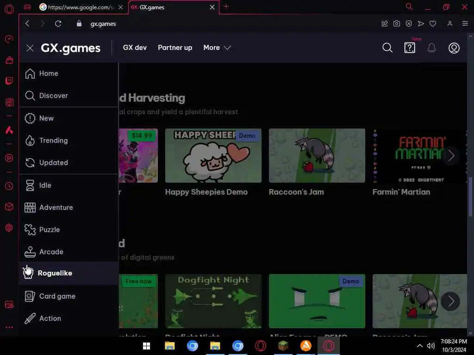Add page to bookmarks heart icon
Image resolution: width=474 pixels, height=355 pixels.
click(x=433, y=24)
